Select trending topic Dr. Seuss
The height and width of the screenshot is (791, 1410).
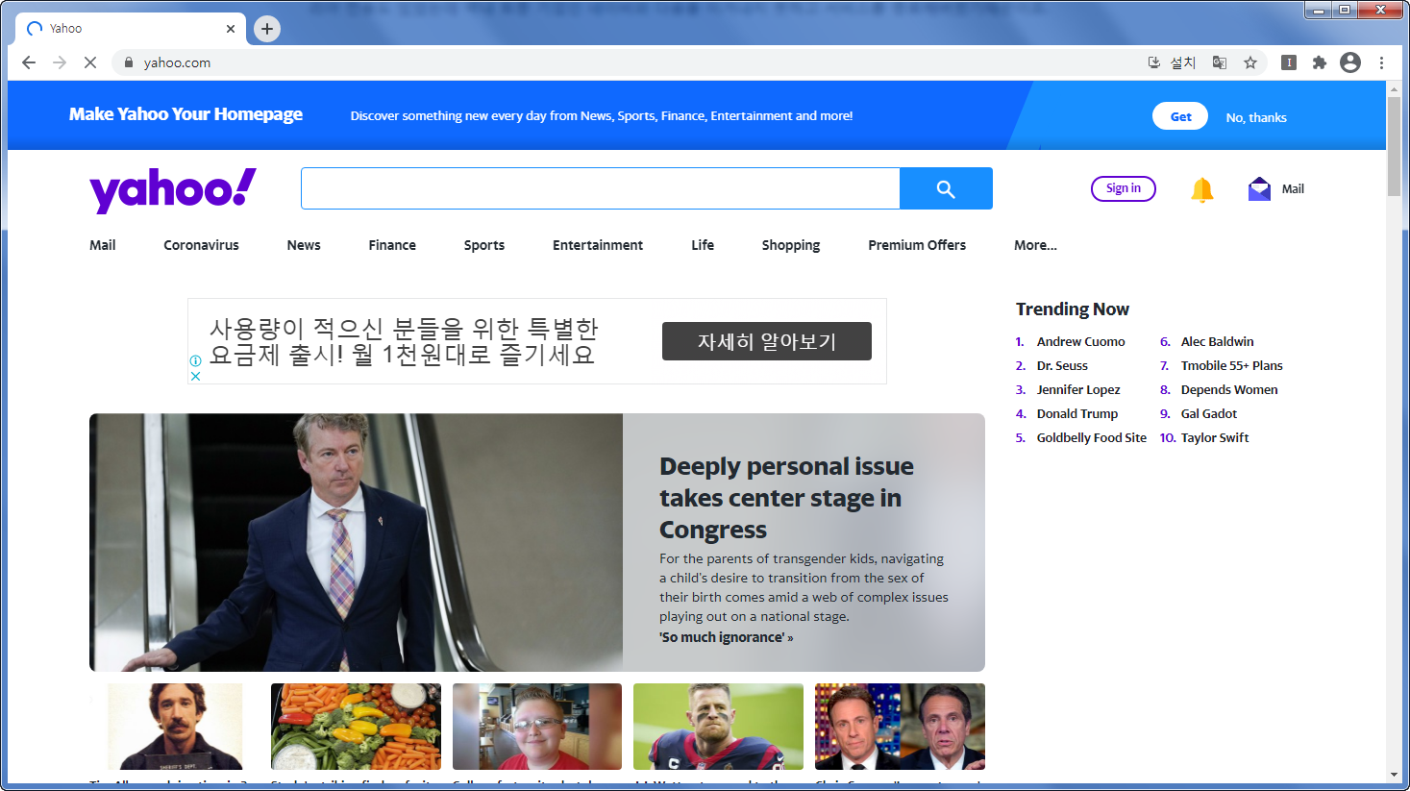(x=1062, y=365)
